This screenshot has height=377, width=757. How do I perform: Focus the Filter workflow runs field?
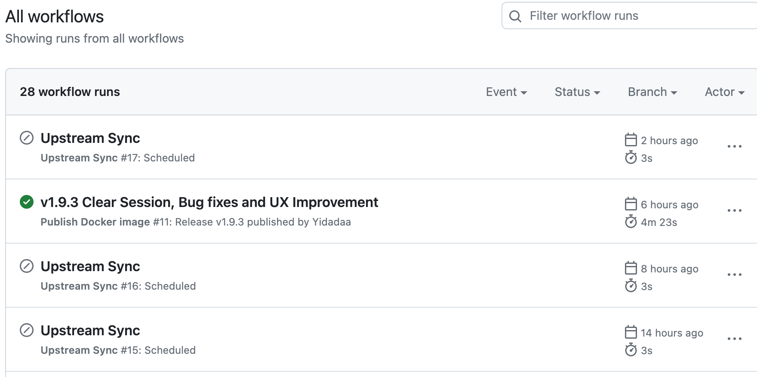(x=630, y=16)
